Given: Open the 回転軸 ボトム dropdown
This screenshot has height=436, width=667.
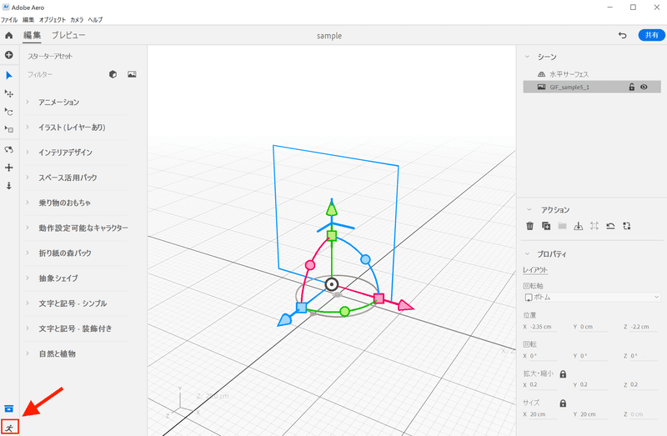Looking at the screenshot, I should click(592, 297).
